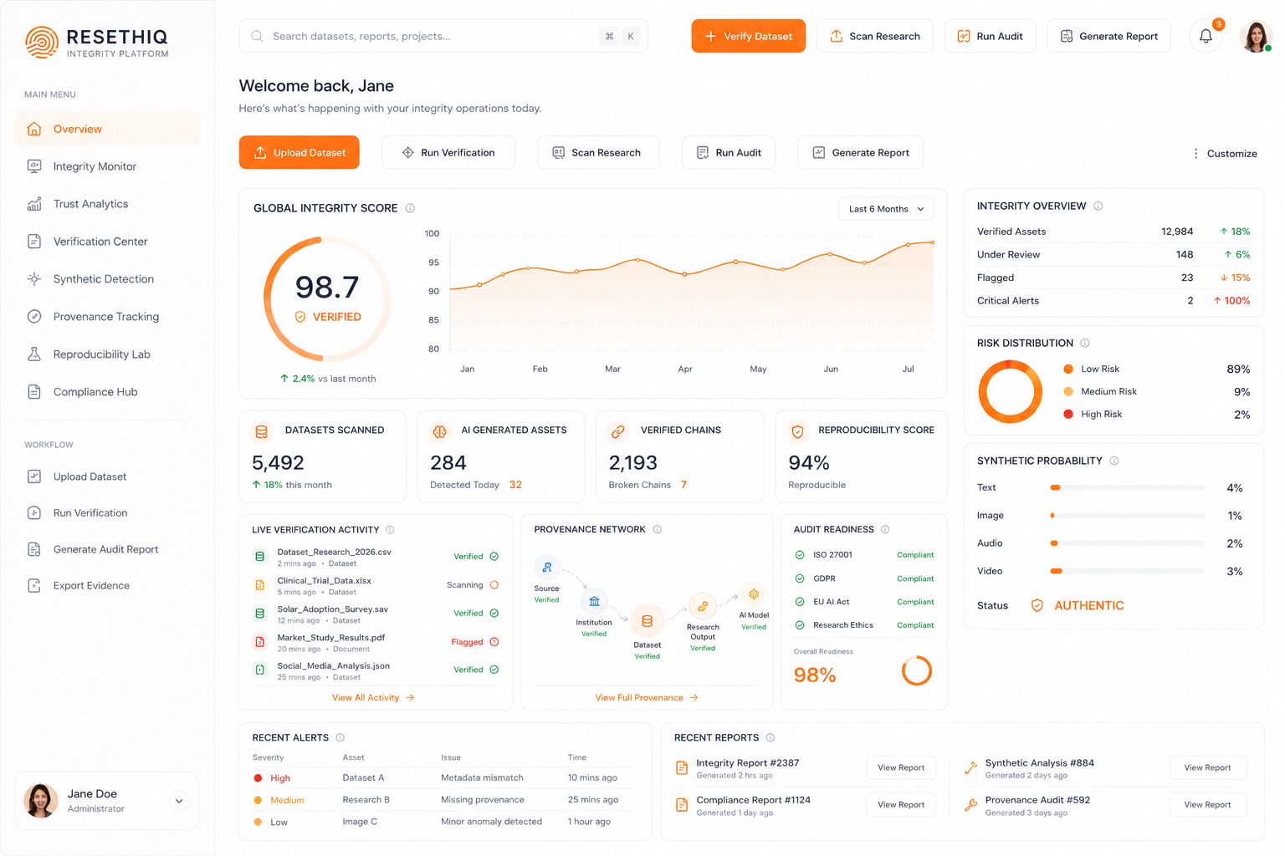Screen dimensions: 1285x856
Task: Click the orange Upload Dataset action button
Action: (299, 152)
